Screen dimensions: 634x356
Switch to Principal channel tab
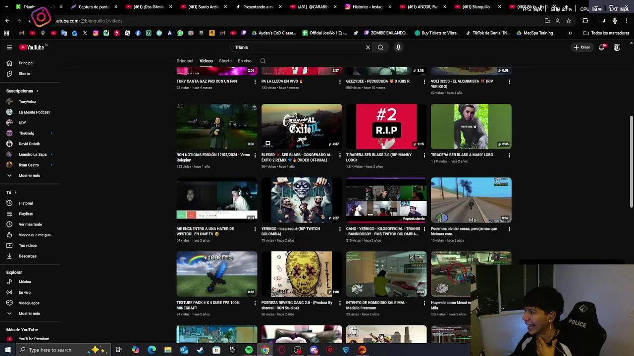185,61
